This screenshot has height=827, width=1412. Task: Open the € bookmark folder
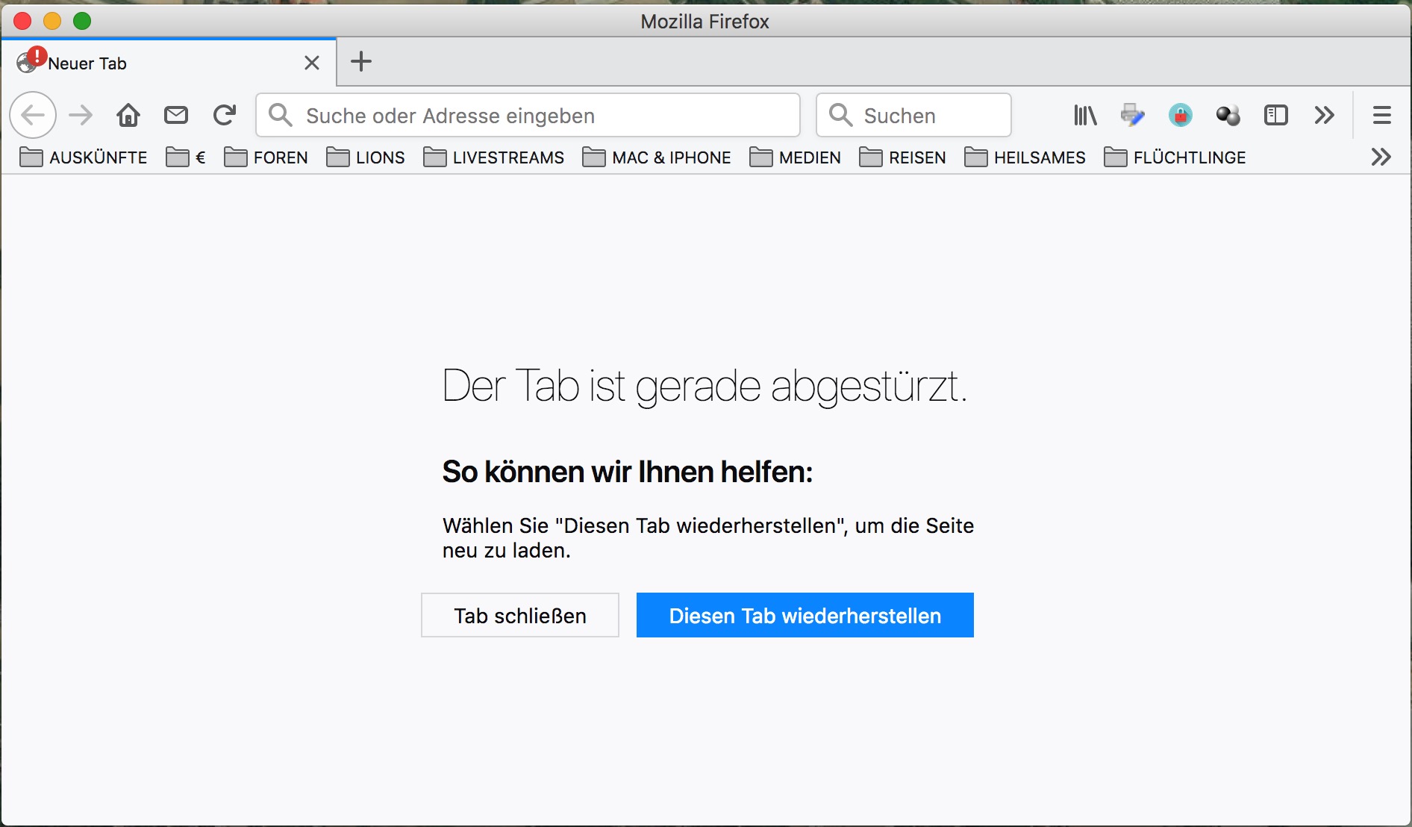tap(185, 157)
